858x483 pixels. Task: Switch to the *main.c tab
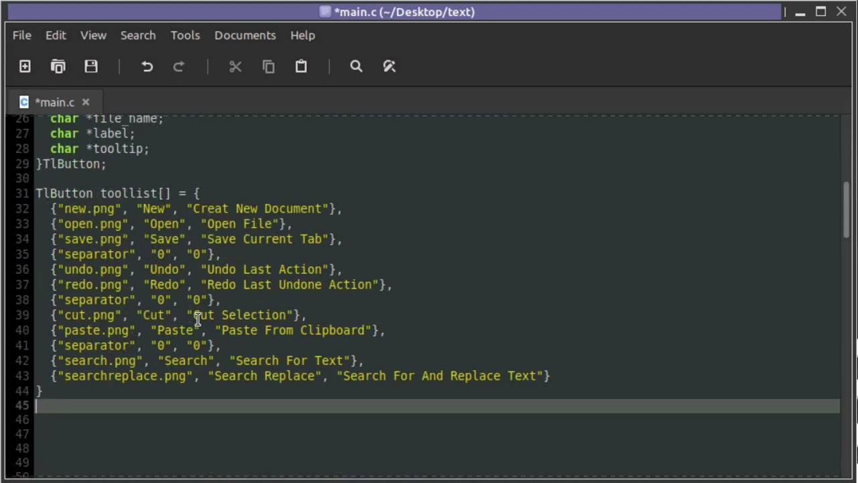click(x=55, y=103)
